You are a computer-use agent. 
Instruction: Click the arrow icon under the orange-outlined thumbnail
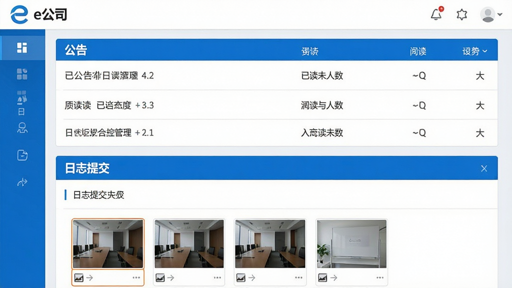(89, 278)
